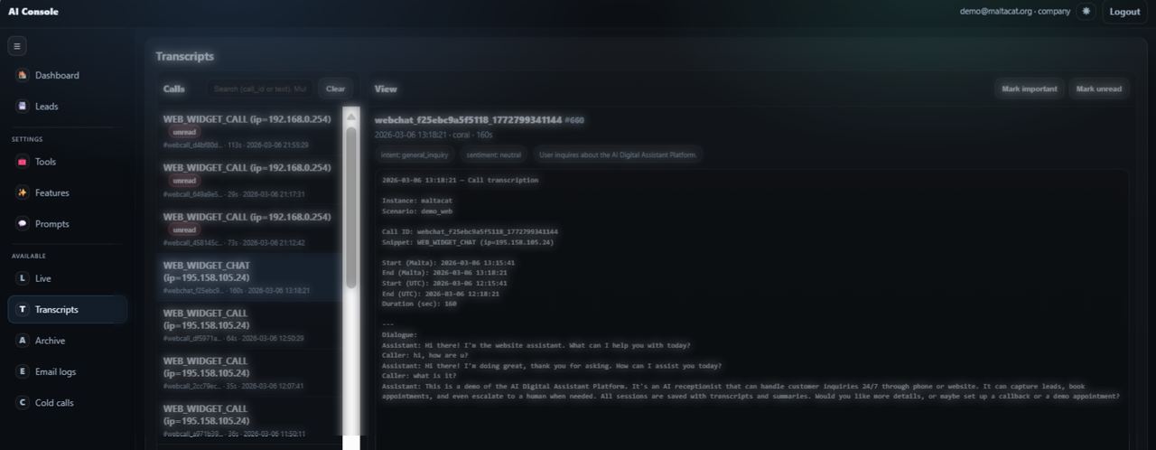Click the AI Console logo
The width and height of the screenshot is (1156, 450).
pyautogui.click(x=33, y=11)
